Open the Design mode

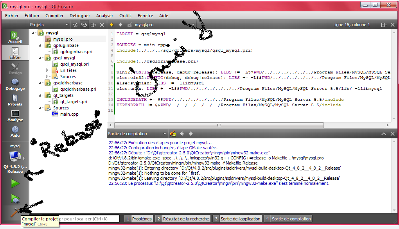coord(15,69)
